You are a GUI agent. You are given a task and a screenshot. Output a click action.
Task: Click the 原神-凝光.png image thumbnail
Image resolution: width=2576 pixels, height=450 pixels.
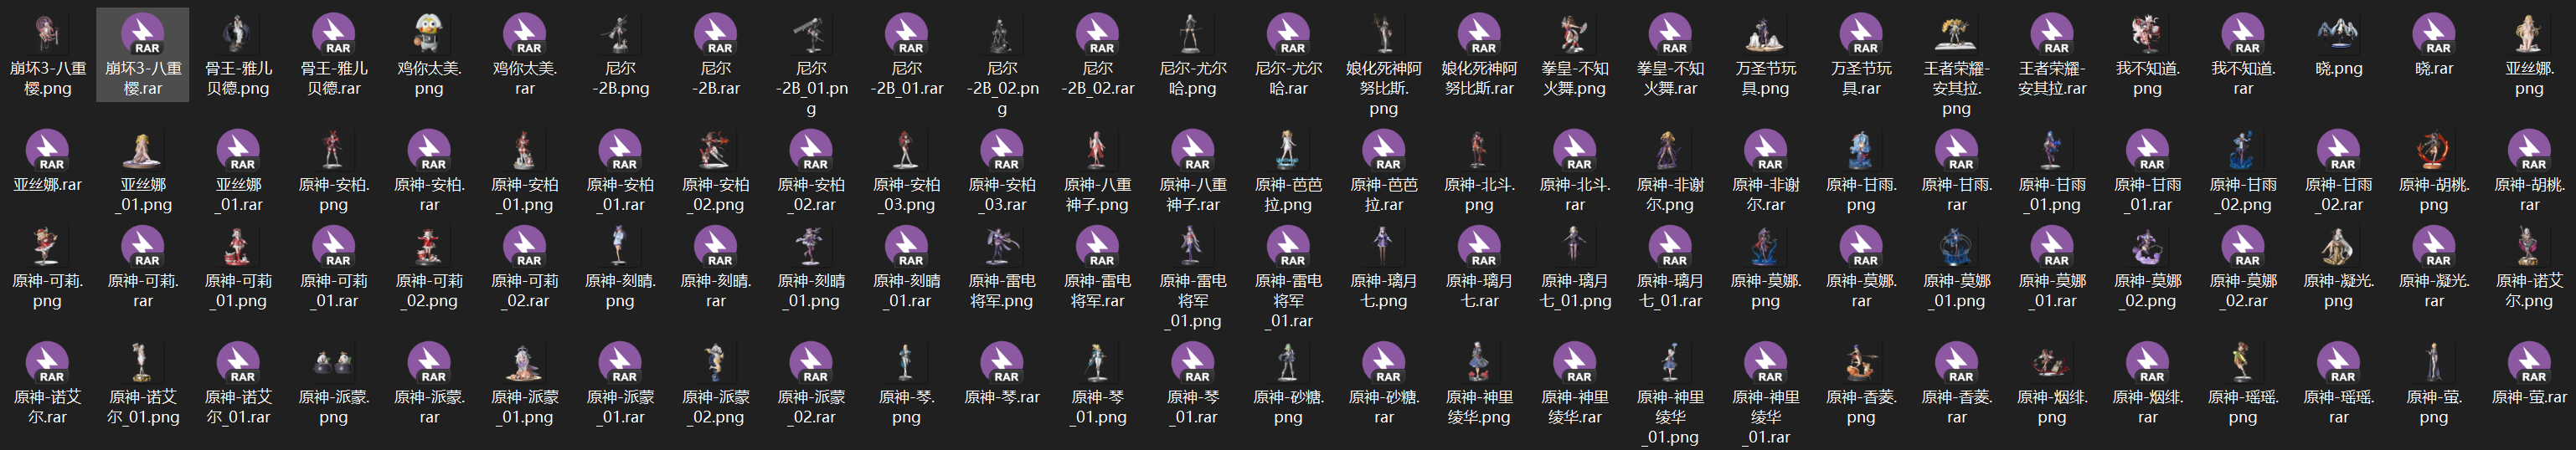[2339, 247]
